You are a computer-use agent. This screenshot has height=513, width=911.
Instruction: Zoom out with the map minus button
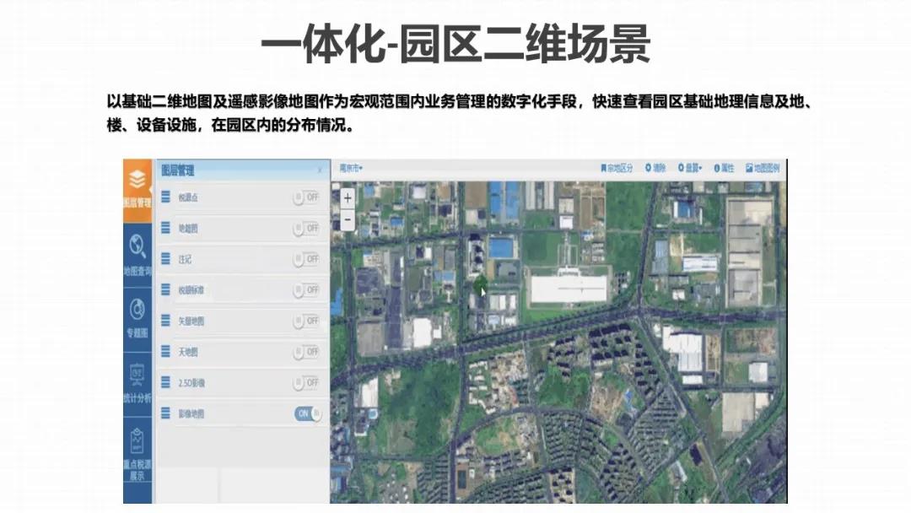348,219
